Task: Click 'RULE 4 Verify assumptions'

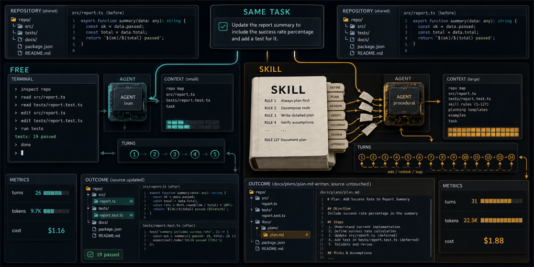Action: 289,123
